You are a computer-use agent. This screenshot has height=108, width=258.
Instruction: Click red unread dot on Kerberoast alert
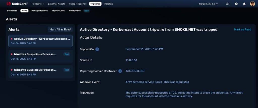(12, 39)
